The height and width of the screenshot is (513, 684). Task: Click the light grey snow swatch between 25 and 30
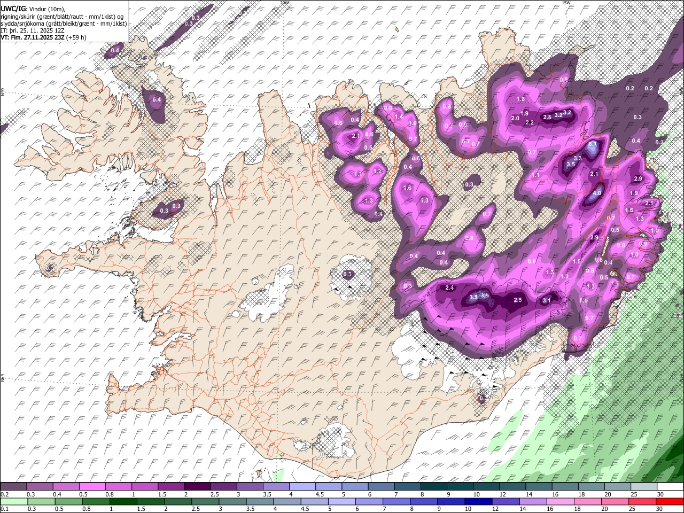click(644, 487)
